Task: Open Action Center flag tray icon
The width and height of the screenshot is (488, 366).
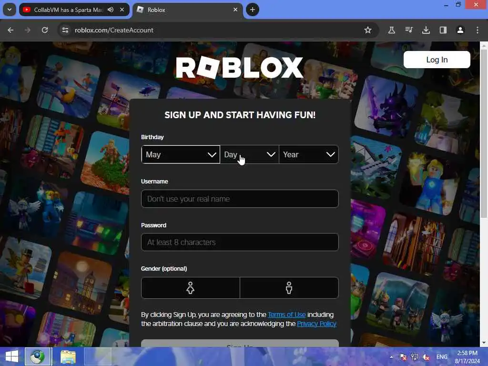Action: click(x=403, y=357)
